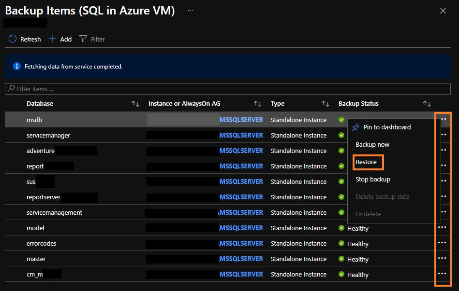Screen dimensions: 459x291
Task: Click the pin icon in context menu
Action: (x=355, y=127)
